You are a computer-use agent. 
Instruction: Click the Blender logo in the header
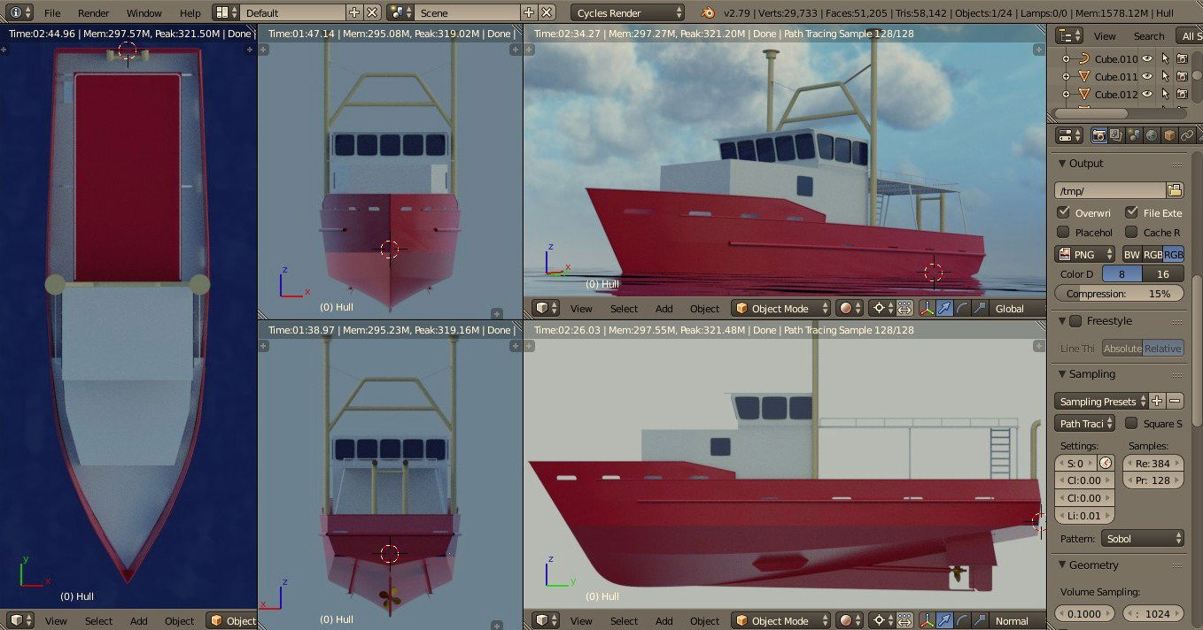[707, 12]
